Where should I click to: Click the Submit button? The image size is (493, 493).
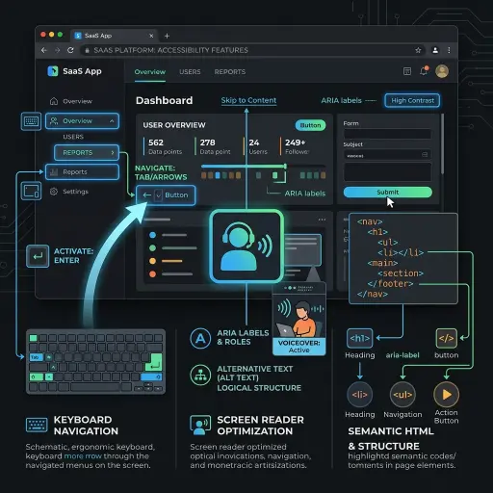pyautogui.click(x=388, y=192)
